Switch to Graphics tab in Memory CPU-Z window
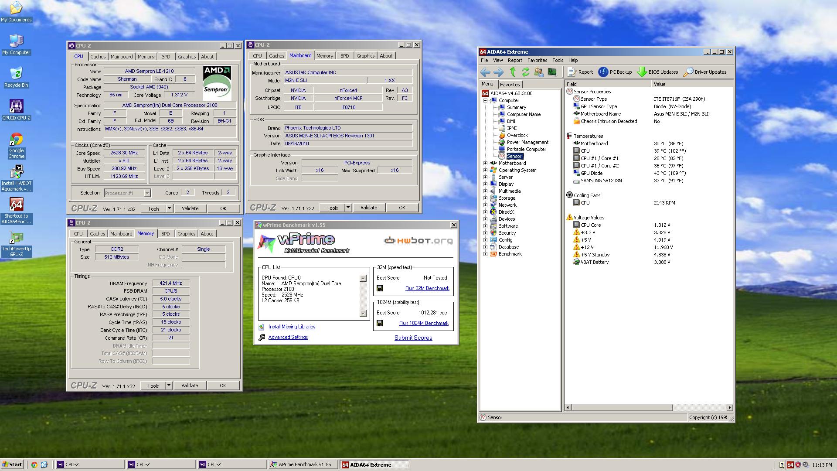The height and width of the screenshot is (471, 837). click(186, 234)
